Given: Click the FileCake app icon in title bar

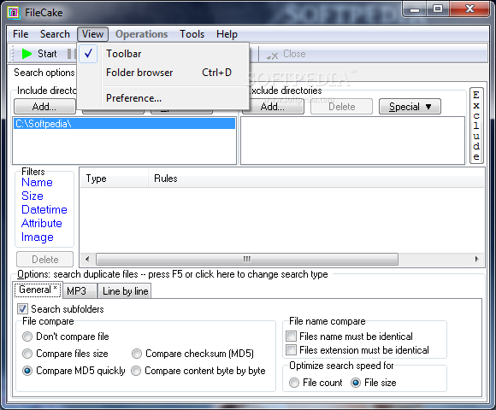Looking at the screenshot, I should [14, 13].
